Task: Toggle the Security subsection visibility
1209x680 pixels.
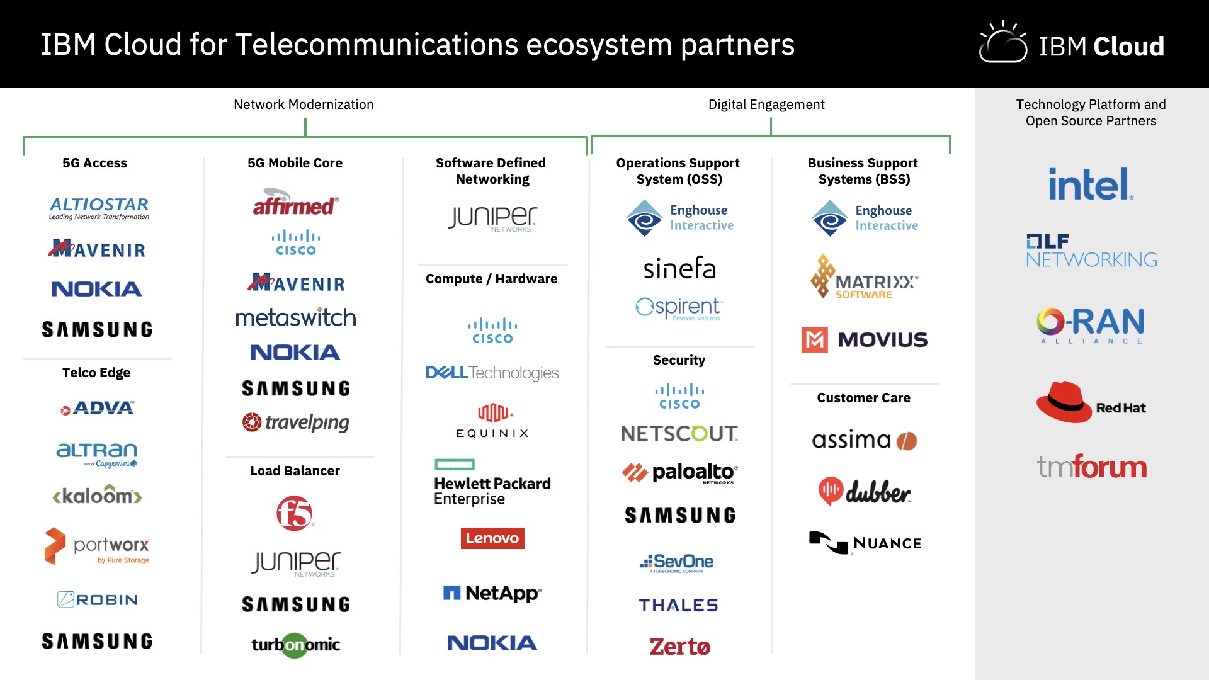Action: pyautogui.click(x=680, y=361)
